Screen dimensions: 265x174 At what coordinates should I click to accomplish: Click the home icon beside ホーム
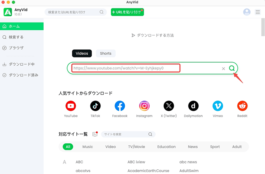[x=4, y=26]
